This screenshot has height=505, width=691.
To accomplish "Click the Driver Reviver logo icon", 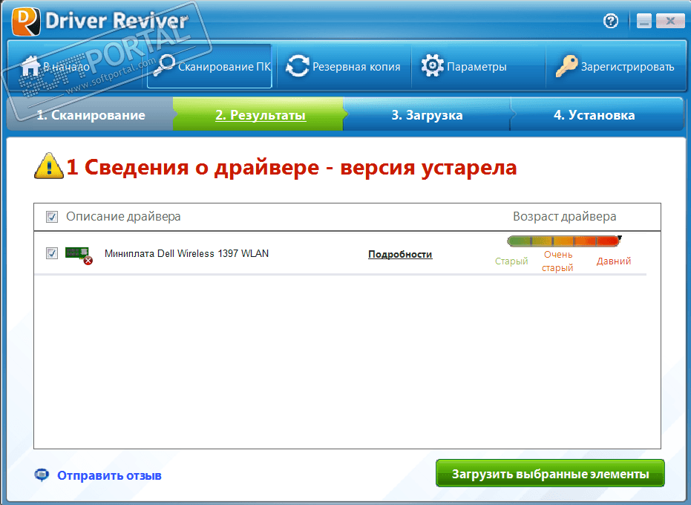I will 26,22.
